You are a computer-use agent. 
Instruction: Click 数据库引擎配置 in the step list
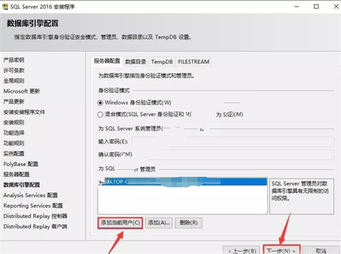pyautogui.click(x=22, y=185)
